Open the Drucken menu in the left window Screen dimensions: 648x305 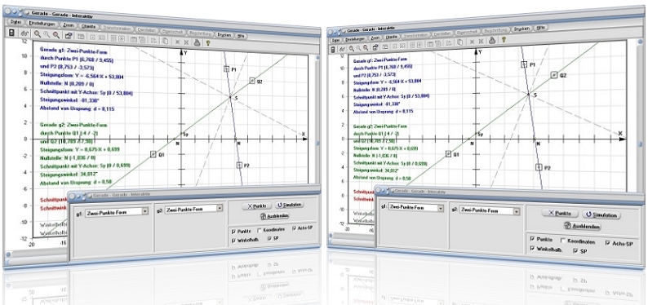224,35
